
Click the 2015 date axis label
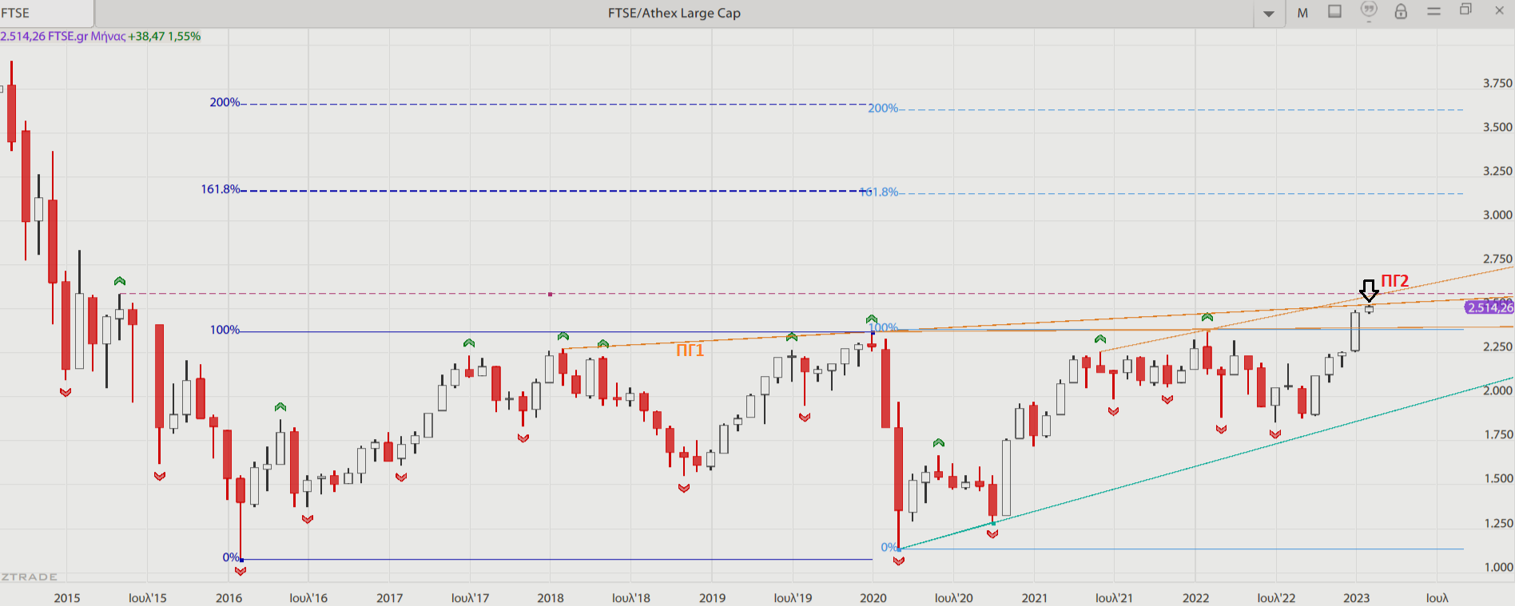(x=67, y=597)
